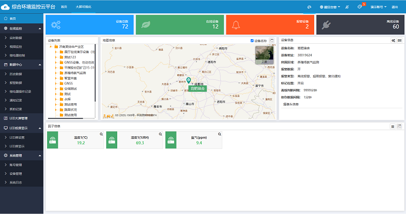This screenshot has width=406, height=214.
Task: Switch factor info panel to list view
Action: (x=393, y=126)
